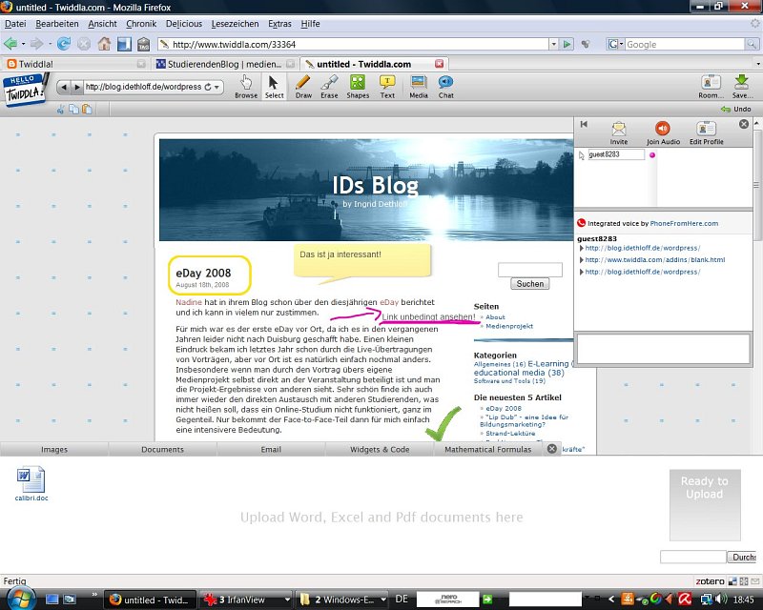Open Firefox back history dropdown
763x610 pixels.
[x=23, y=44]
